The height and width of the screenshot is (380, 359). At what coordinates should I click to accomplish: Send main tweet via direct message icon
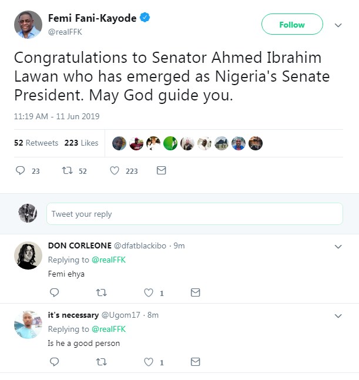pyautogui.click(x=161, y=171)
